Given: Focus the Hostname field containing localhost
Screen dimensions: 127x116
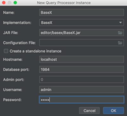Looking at the screenshot, I should [82, 59].
